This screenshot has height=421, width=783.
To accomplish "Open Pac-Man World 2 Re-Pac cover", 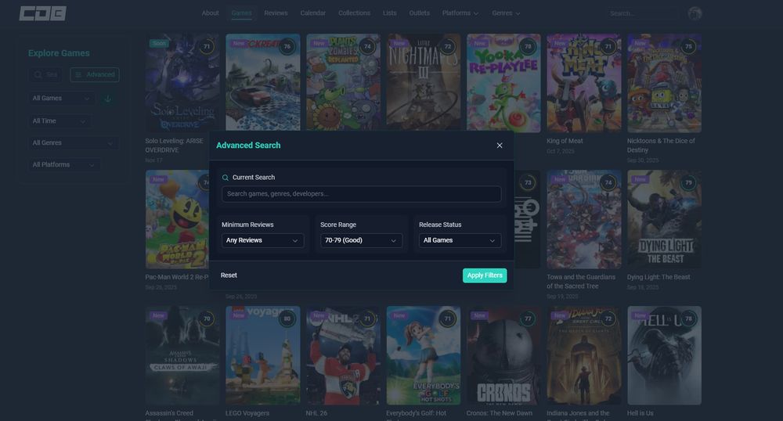I will pyautogui.click(x=177, y=219).
